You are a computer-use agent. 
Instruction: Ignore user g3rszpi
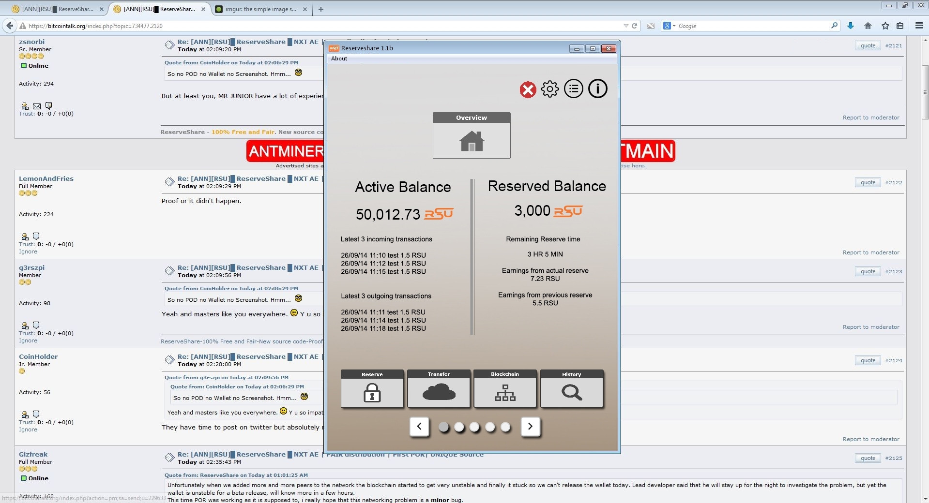click(28, 340)
